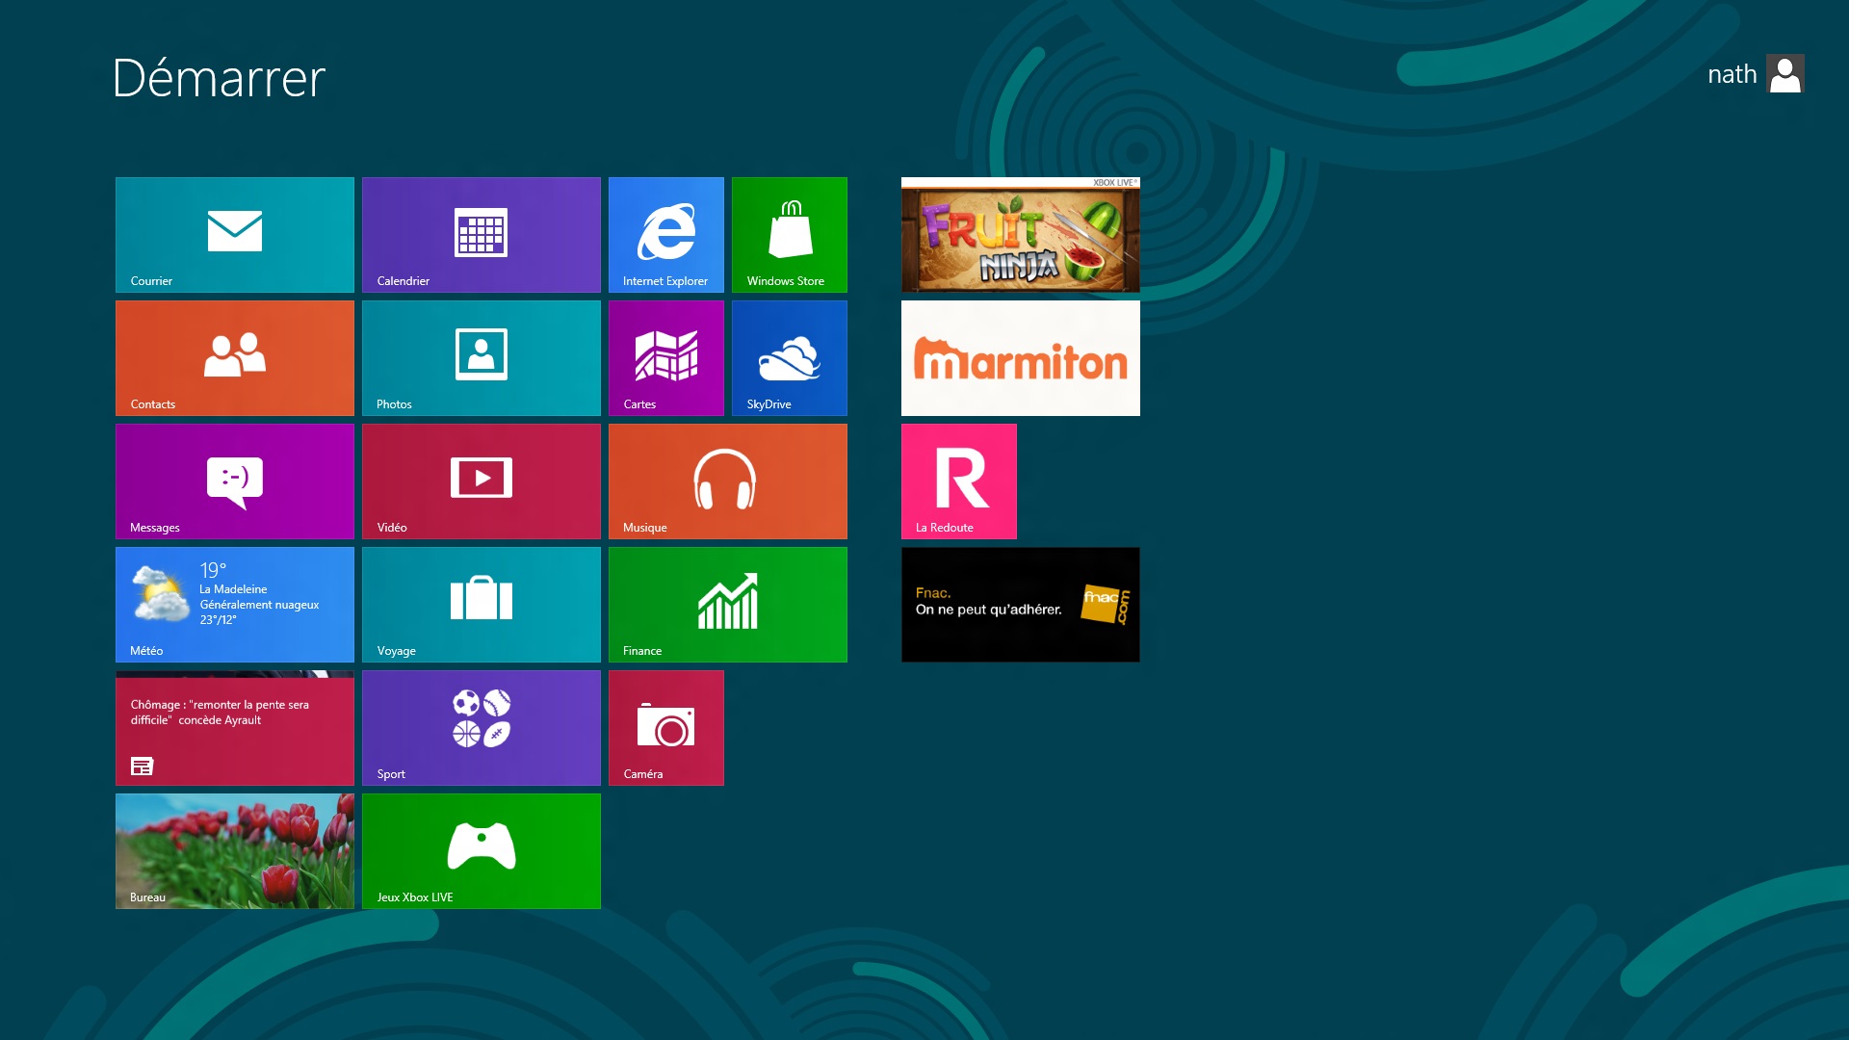Open the Photos tile
The height and width of the screenshot is (1040, 1849).
[x=482, y=358]
